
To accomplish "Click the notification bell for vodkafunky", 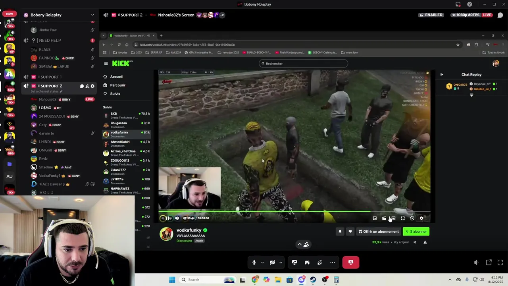I will coord(340,232).
